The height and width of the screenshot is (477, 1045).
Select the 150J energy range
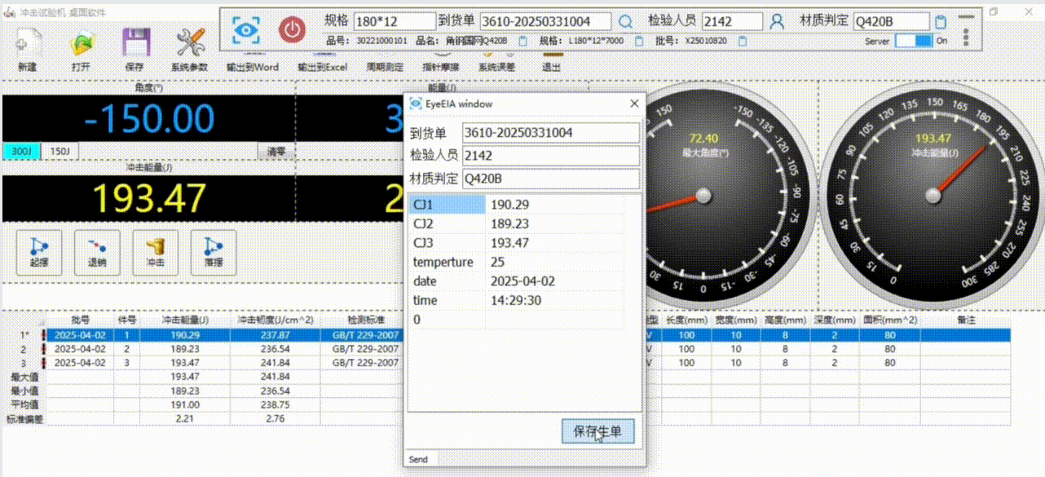point(60,151)
